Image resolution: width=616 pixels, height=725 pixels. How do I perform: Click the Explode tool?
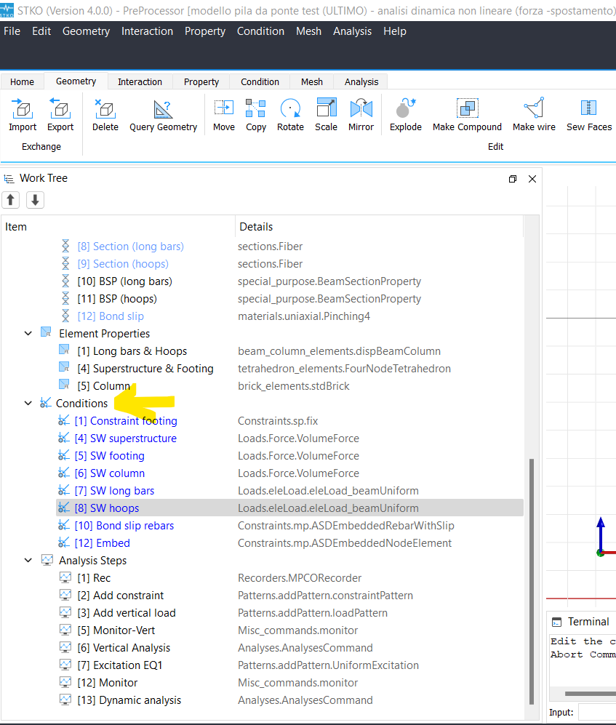(x=406, y=115)
